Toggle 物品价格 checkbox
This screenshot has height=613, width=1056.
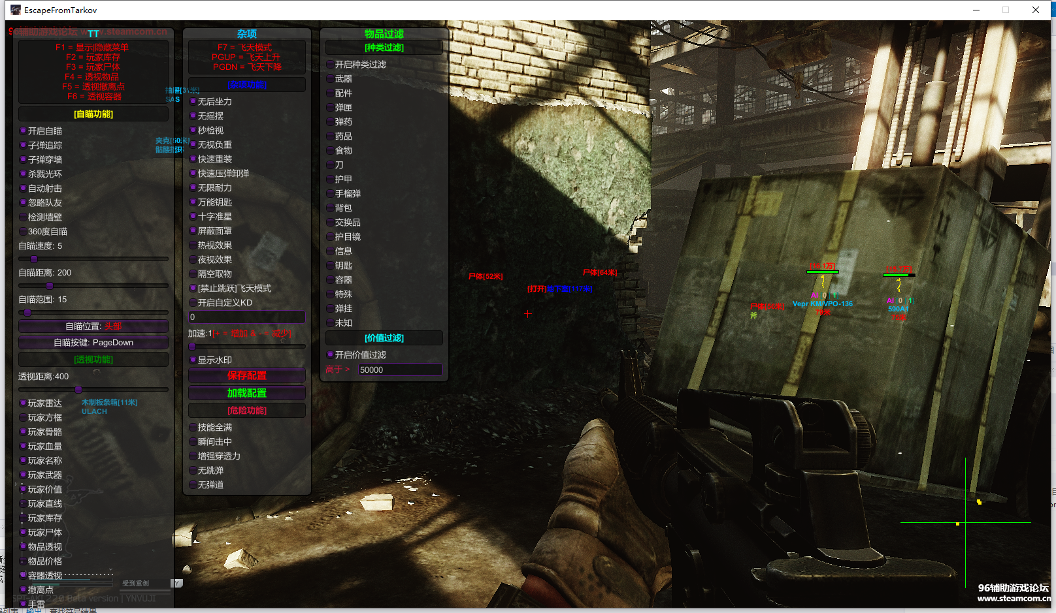click(x=24, y=561)
